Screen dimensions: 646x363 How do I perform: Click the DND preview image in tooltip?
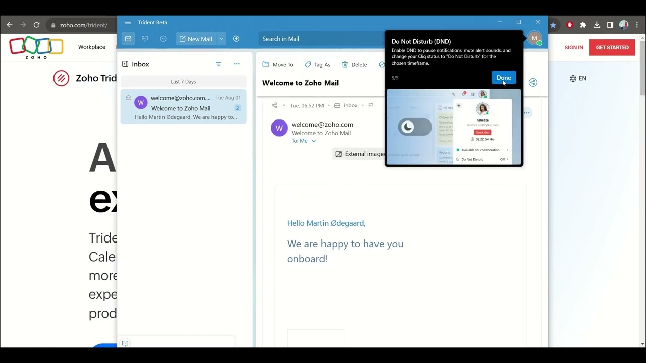click(x=454, y=127)
